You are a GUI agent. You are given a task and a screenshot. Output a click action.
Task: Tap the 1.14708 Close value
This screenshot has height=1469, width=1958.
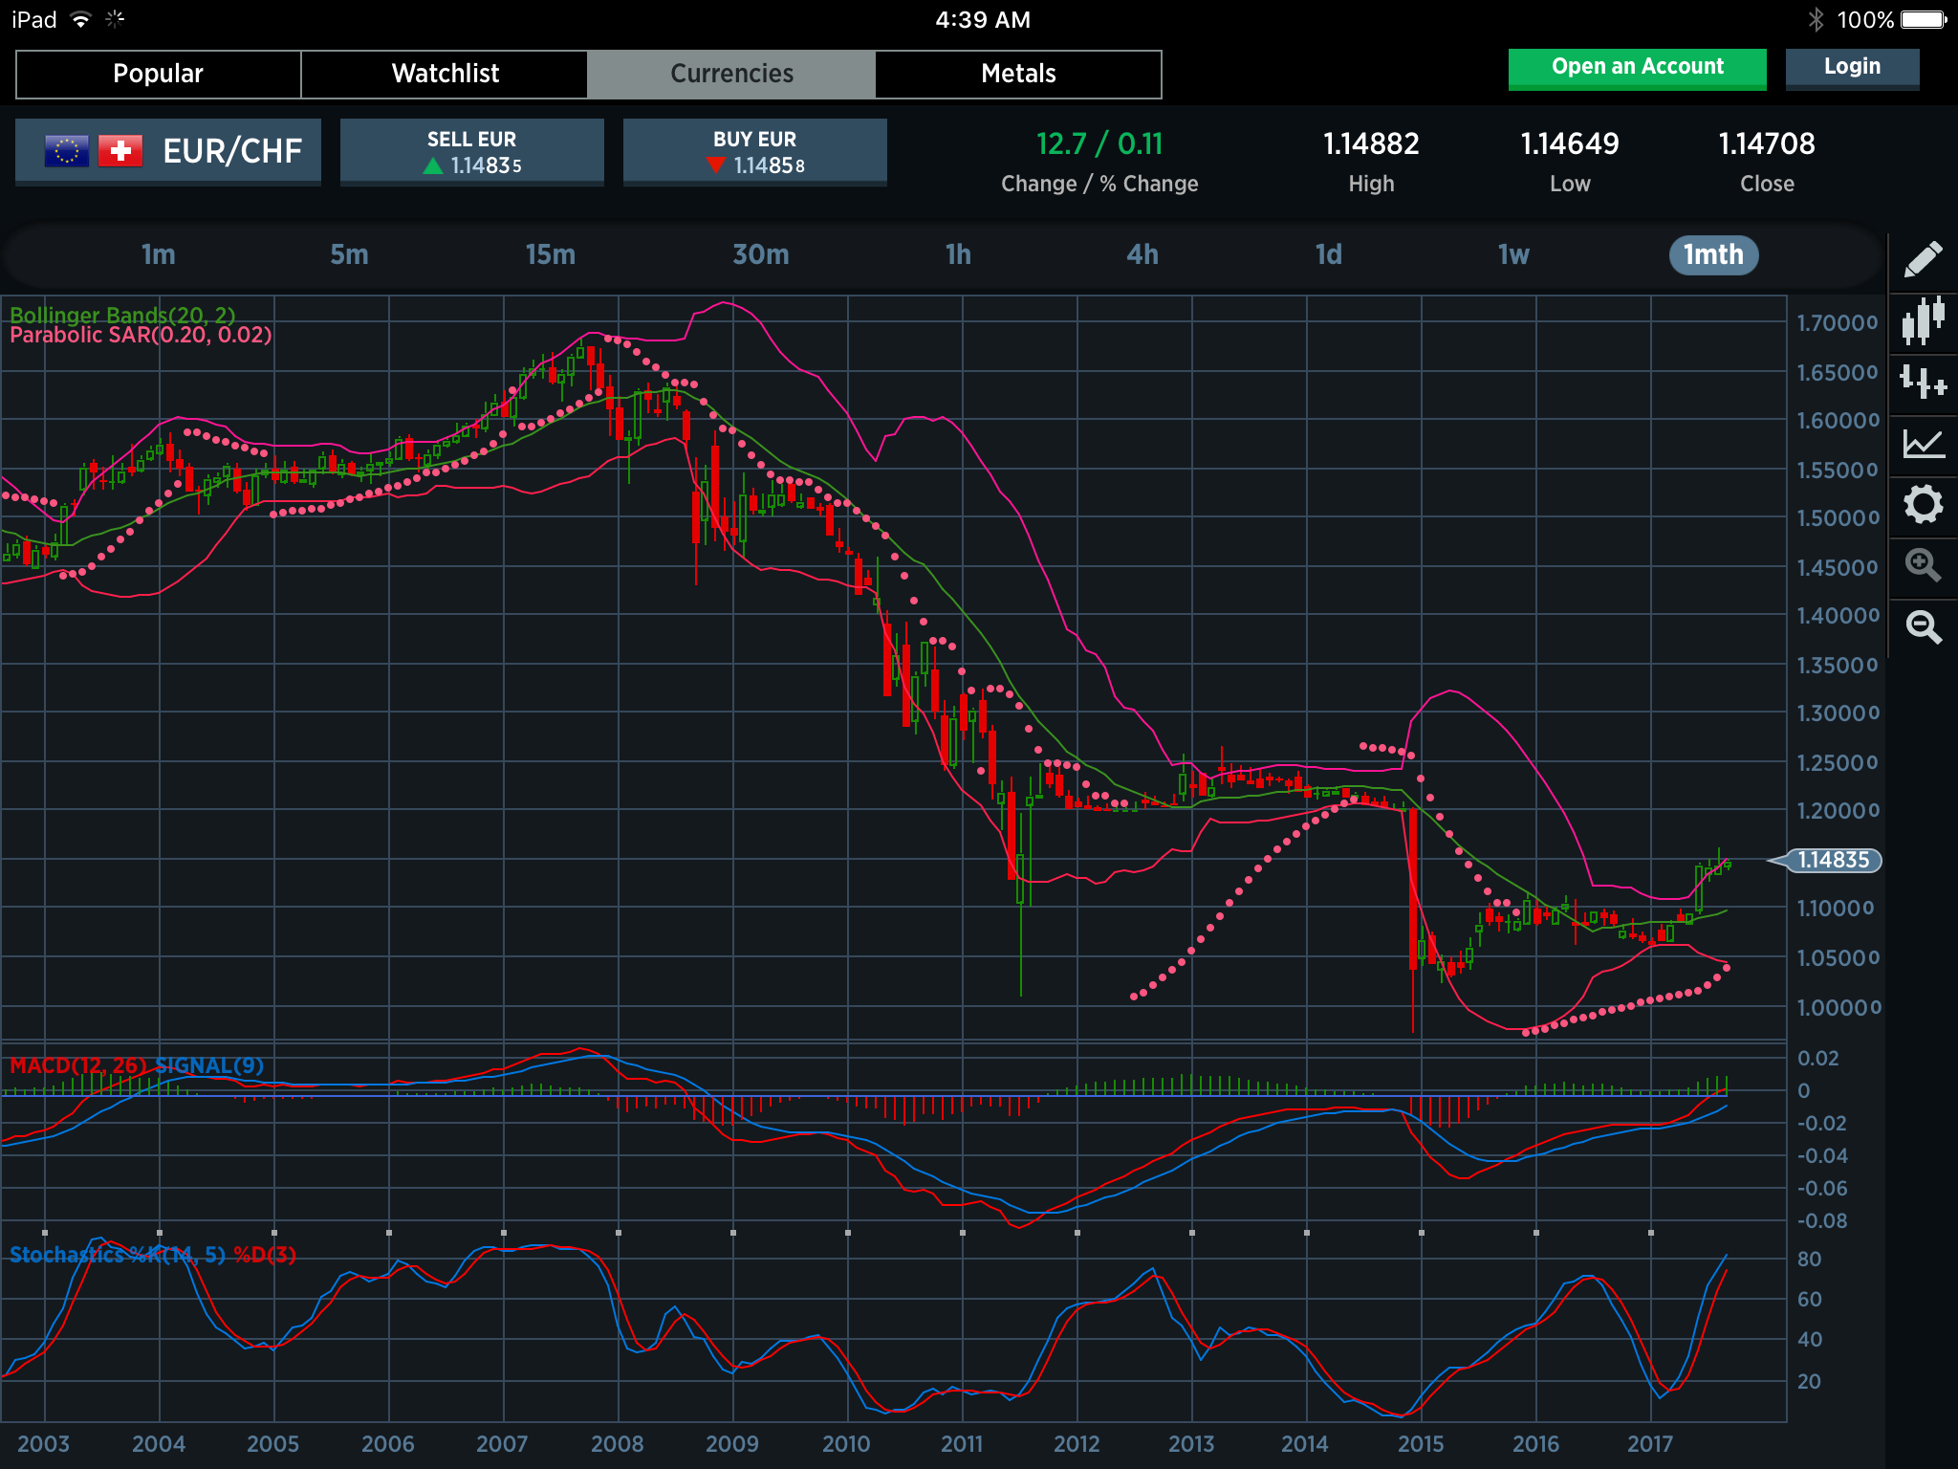1767,143
